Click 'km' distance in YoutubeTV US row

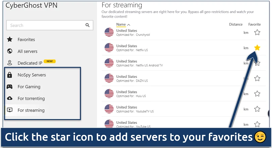coord(246,109)
